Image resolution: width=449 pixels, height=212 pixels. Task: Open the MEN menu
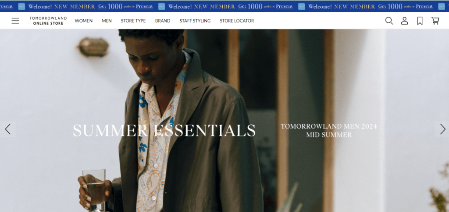[x=107, y=21]
